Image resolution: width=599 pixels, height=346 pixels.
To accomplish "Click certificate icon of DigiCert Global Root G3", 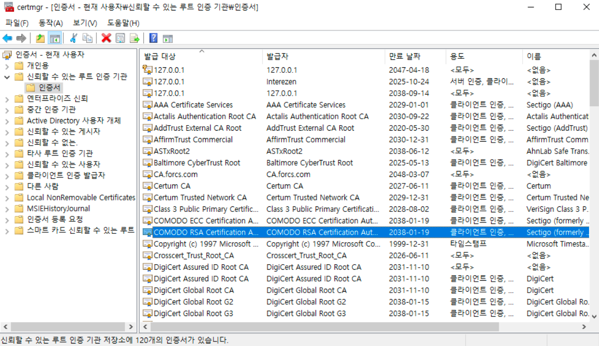I will [x=147, y=314].
